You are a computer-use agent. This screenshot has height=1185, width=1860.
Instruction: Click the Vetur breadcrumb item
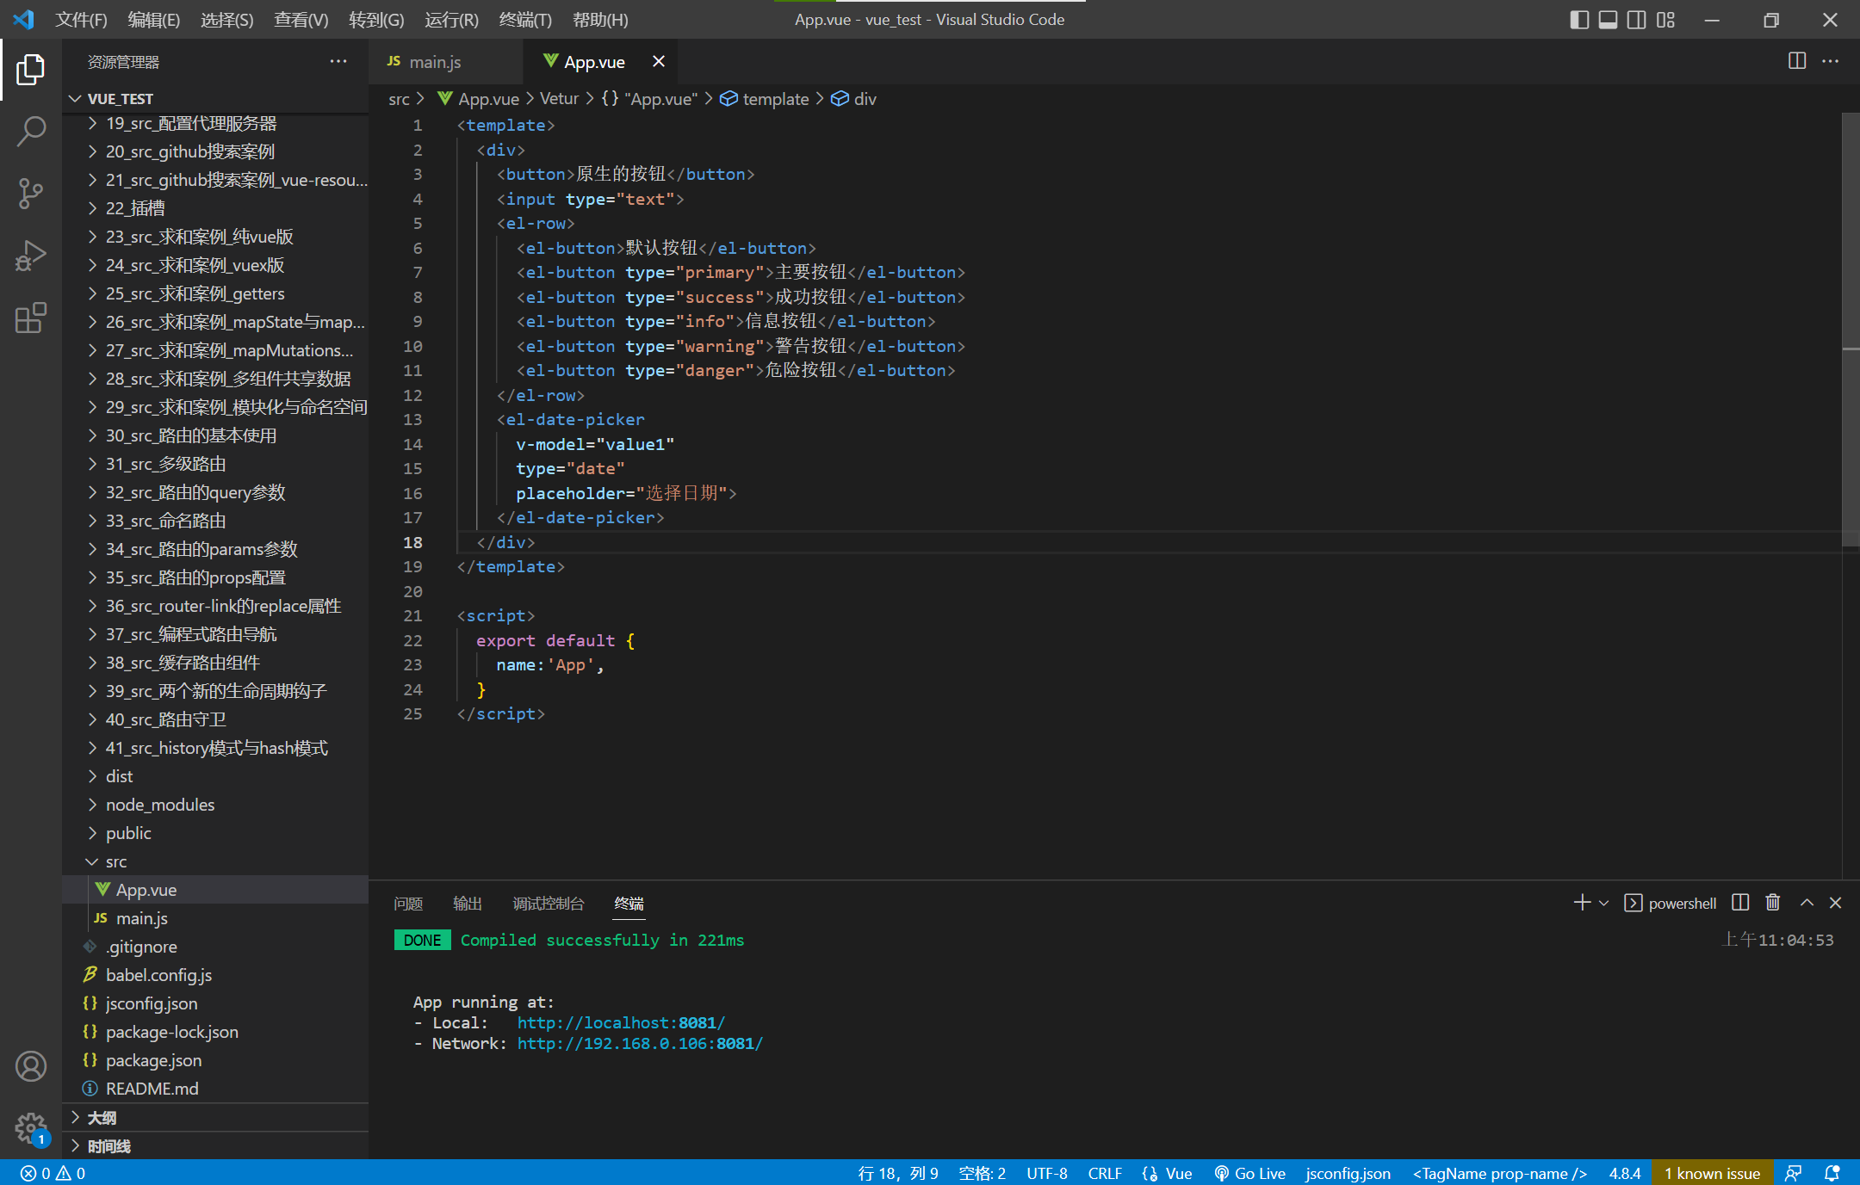tap(559, 99)
